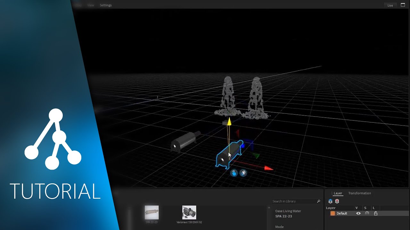
Task: Choose the SPA 22-23 library thumbnail
Action: 152,212
